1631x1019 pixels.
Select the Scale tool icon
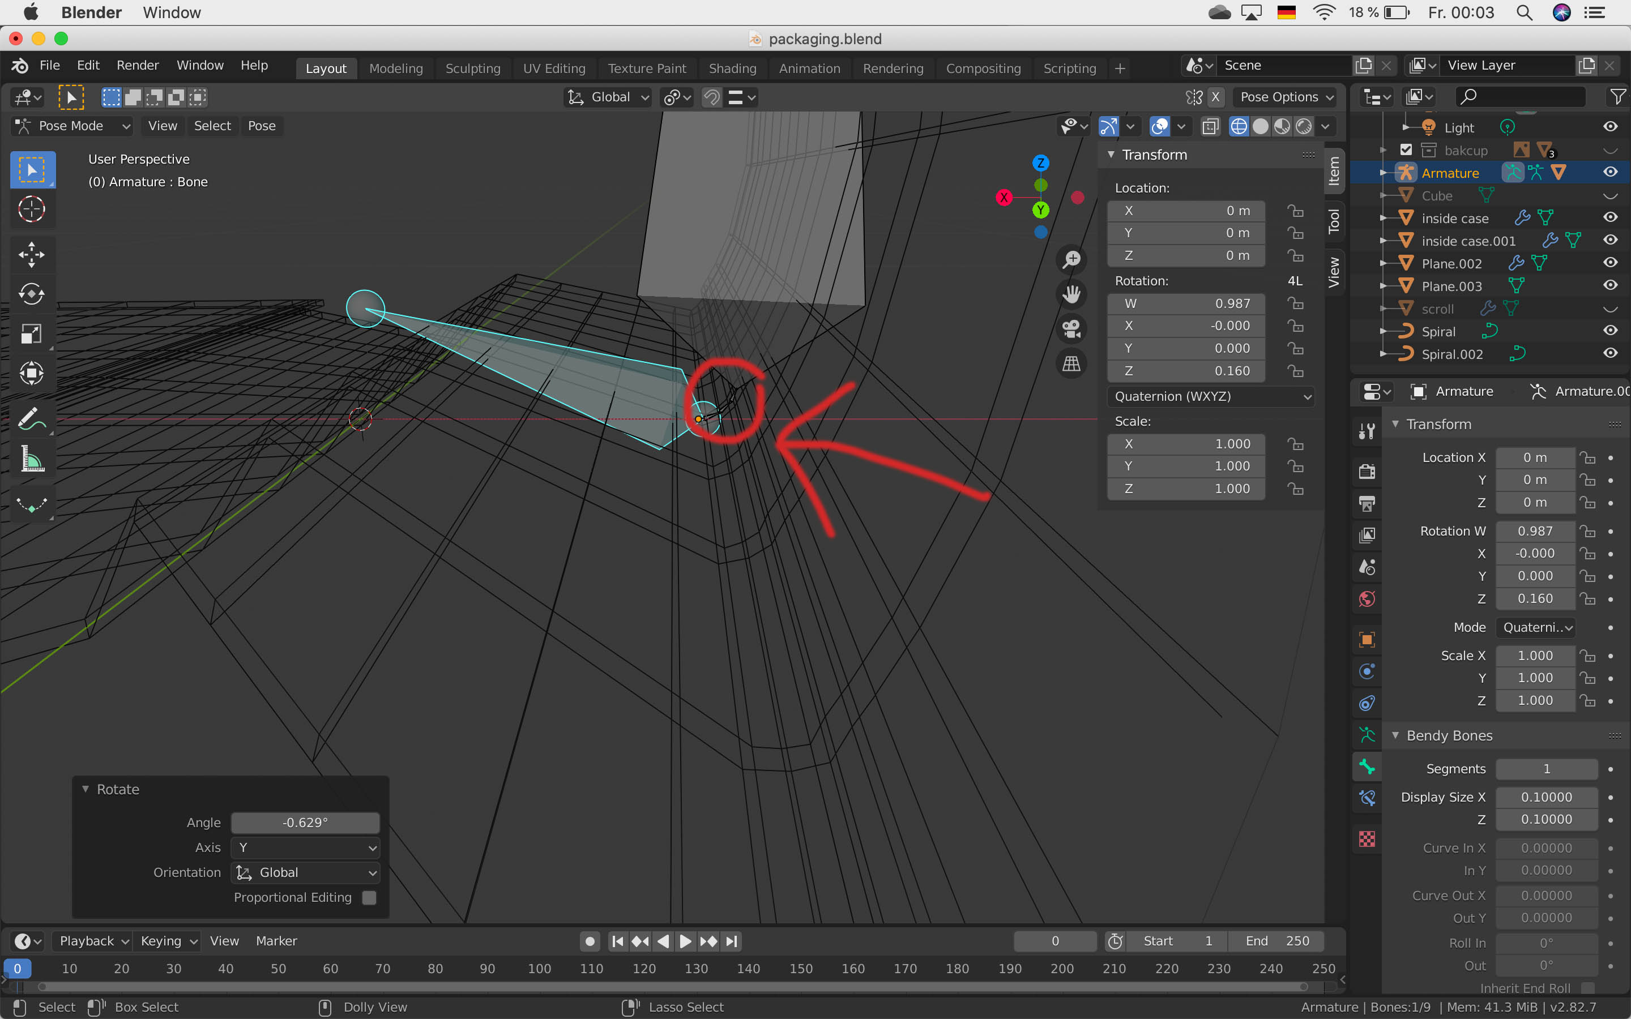pos(31,333)
